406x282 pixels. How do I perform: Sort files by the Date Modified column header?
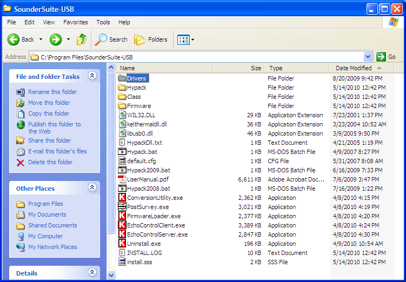click(x=353, y=68)
